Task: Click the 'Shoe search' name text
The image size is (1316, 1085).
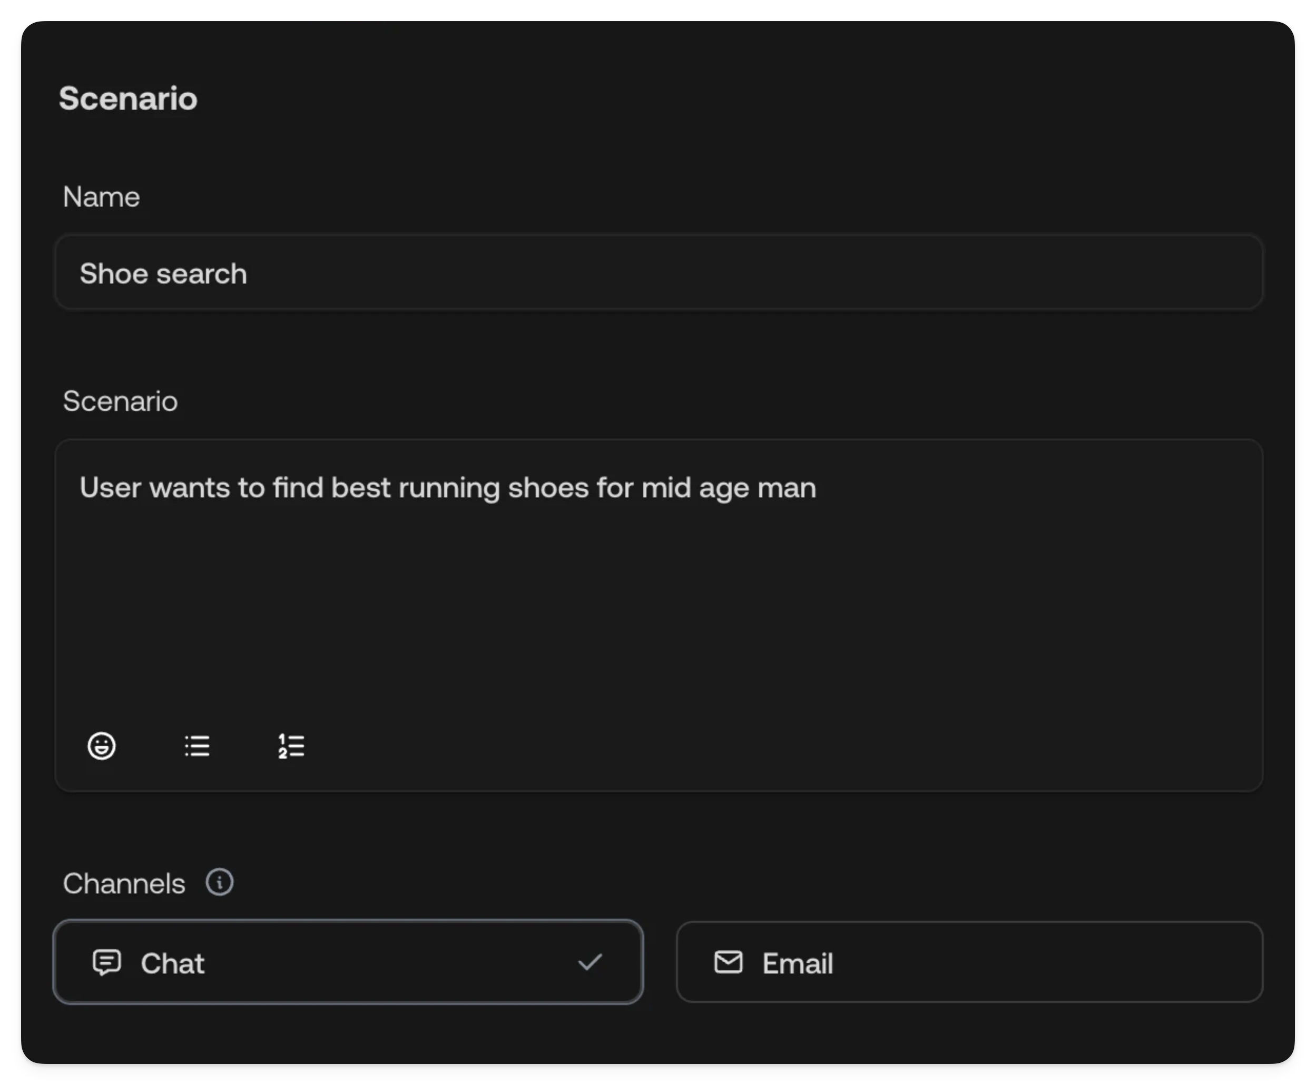Action: point(163,274)
